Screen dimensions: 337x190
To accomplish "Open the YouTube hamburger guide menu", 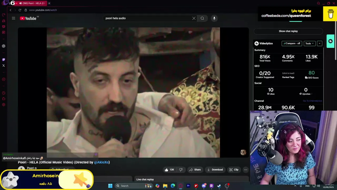I will click(x=13, y=18).
